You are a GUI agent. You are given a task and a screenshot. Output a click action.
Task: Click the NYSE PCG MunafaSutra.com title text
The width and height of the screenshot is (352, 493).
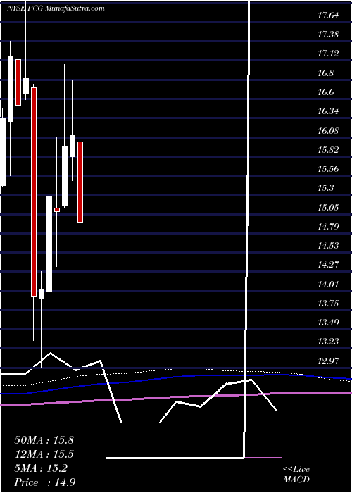[56, 8]
